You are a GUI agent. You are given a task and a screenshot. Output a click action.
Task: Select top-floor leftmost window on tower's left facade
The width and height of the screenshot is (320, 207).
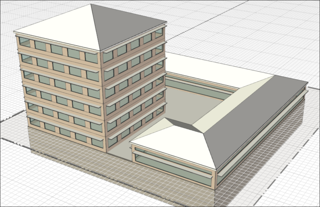coord(24,42)
